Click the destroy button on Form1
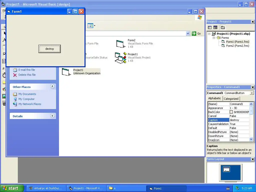 click(49, 49)
